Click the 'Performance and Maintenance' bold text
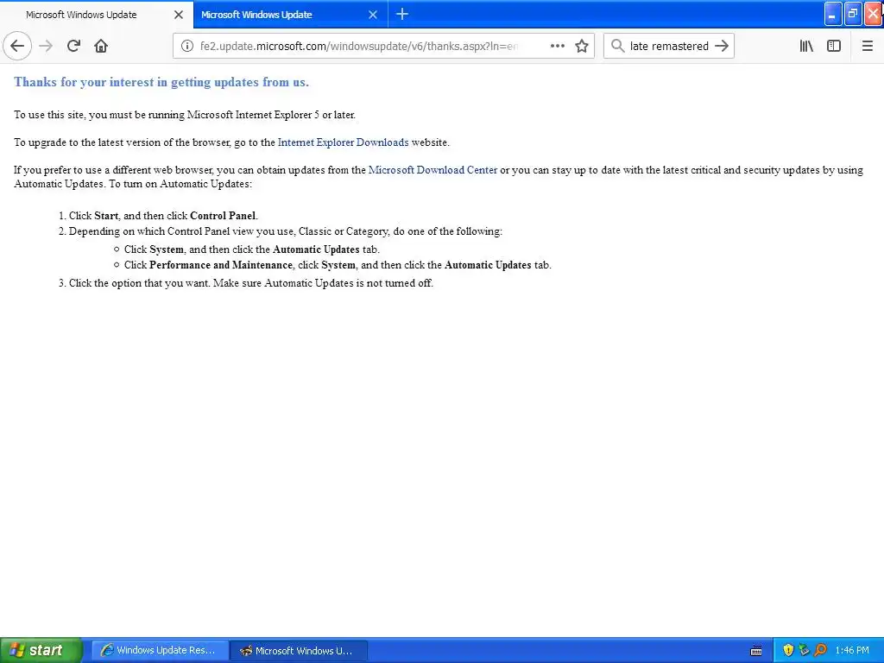Screen dimensions: 884x663 (x=221, y=265)
